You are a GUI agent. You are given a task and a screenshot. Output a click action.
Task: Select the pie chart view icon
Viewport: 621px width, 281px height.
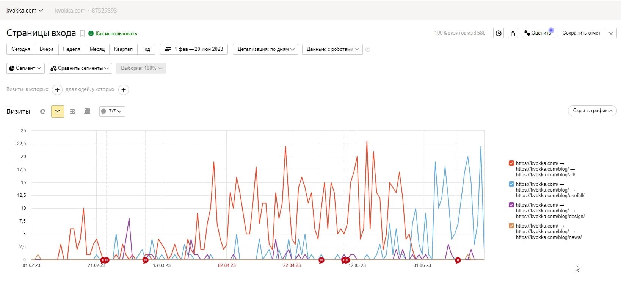[43, 111]
